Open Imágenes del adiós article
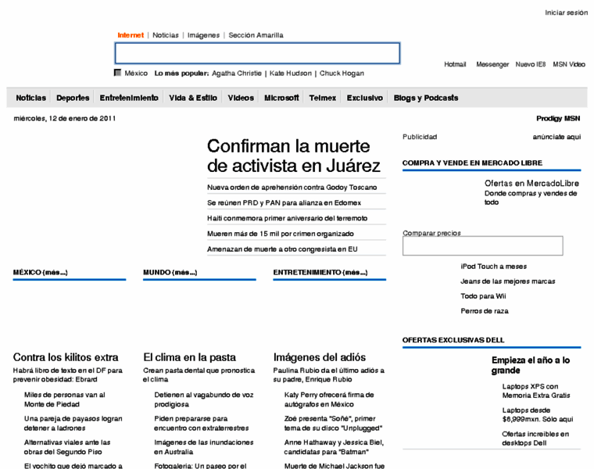Viewport: 594px width, 469px height. (x=320, y=357)
